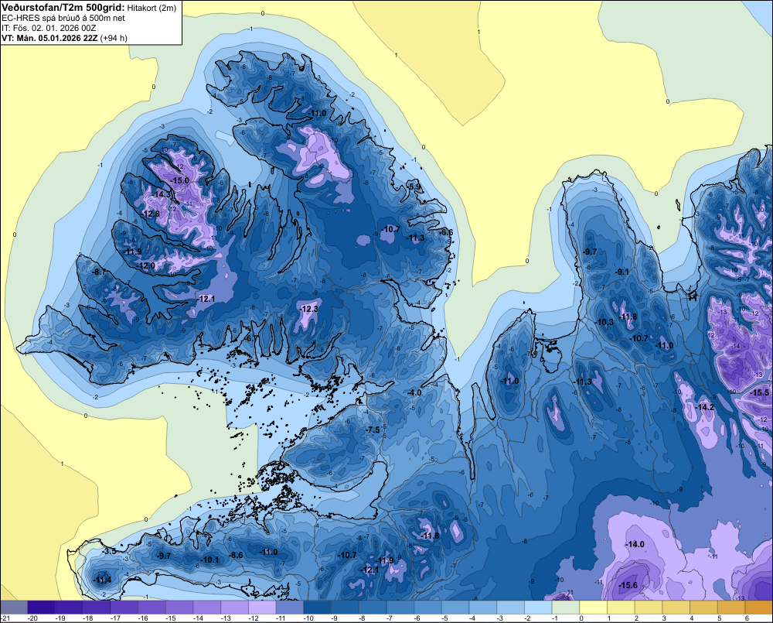The height and width of the screenshot is (623, 773).
Task: Click the -3.5 temperature label
Action: pos(110,552)
